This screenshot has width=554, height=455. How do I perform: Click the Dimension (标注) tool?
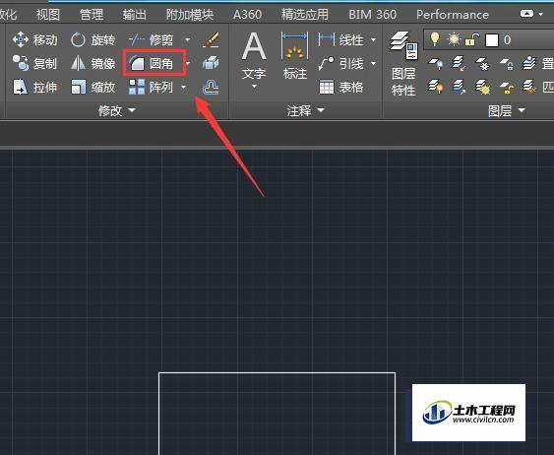(295, 55)
